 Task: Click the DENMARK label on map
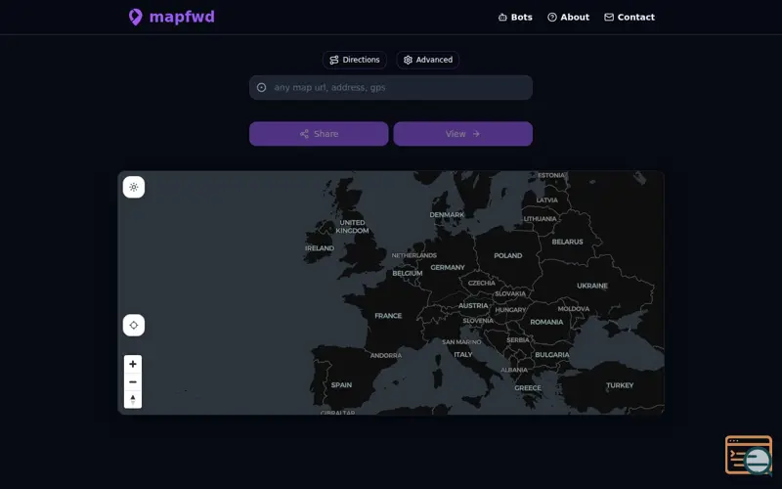pos(447,214)
